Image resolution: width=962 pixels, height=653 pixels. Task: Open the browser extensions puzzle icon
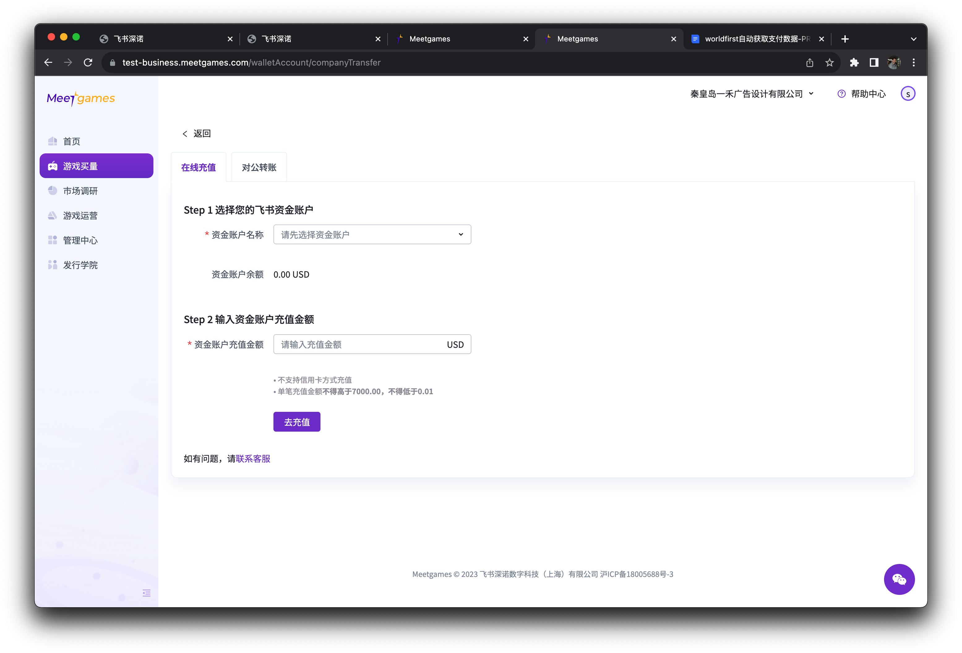854,62
